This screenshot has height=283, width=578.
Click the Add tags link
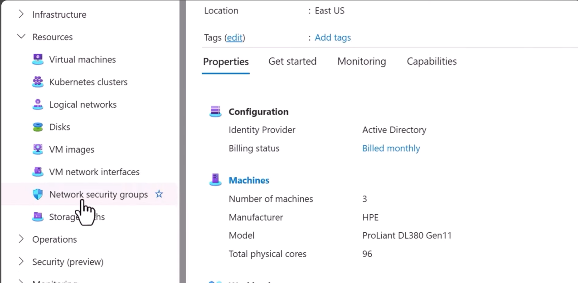pyautogui.click(x=333, y=38)
